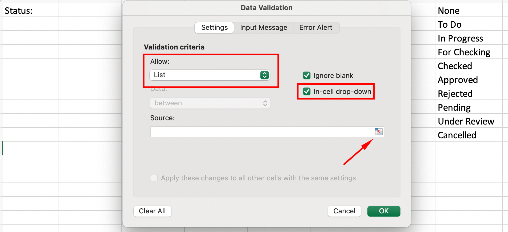The height and width of the screenshot is (232, 508).
Task: Click the Cancelled cell in the list
Action: (469, 135)
